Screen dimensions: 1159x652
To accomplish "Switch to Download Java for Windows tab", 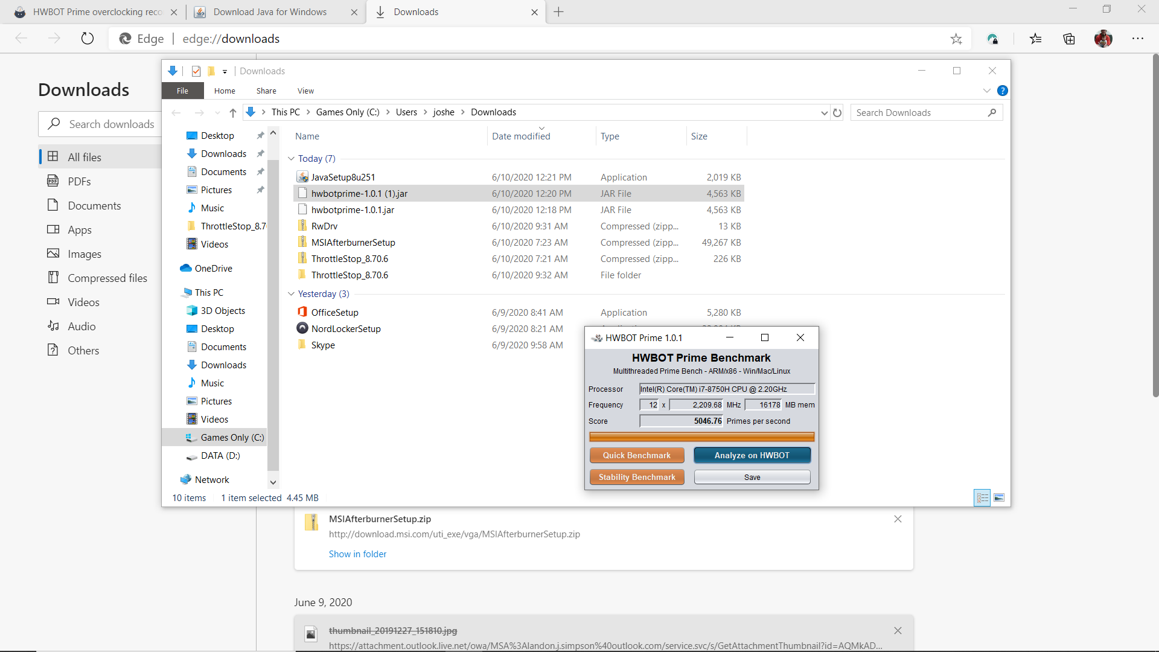I will click(x=276, y=12).
